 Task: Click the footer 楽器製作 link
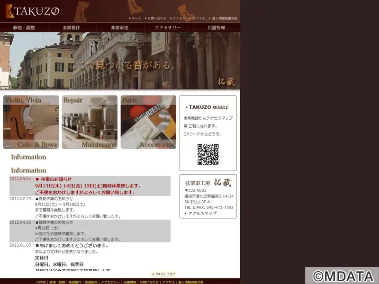(75, 282)
